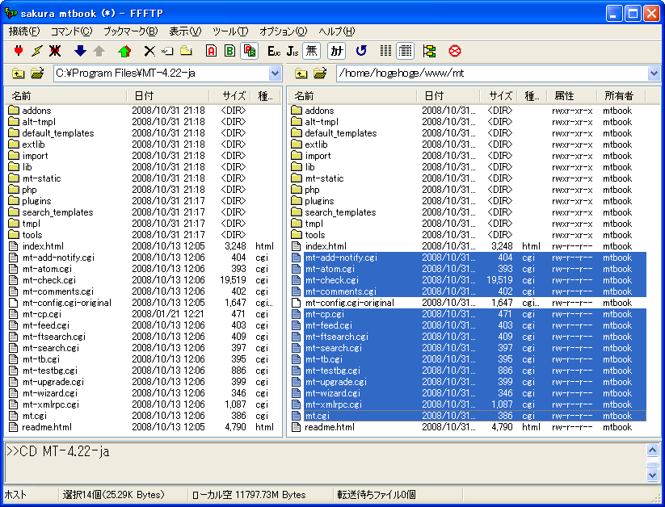
Task: Click the crossed-out plug Disconnect icon
Action: click(55, 51)
